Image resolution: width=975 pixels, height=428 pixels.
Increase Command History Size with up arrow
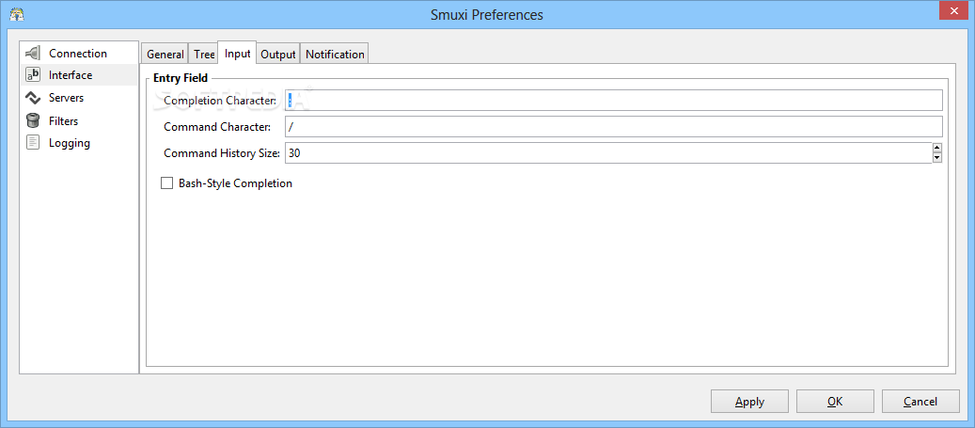937,148
